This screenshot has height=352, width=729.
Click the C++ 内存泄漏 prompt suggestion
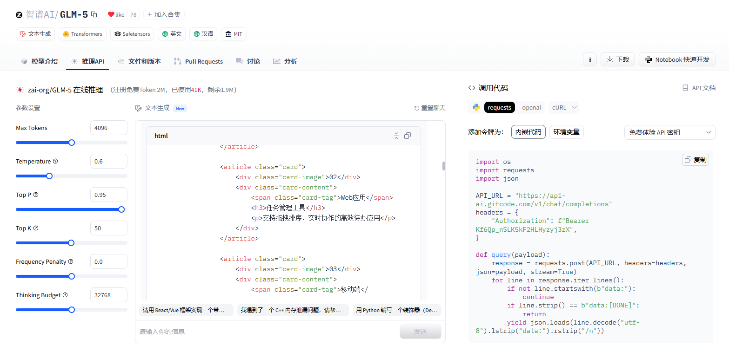click(293, 310)
